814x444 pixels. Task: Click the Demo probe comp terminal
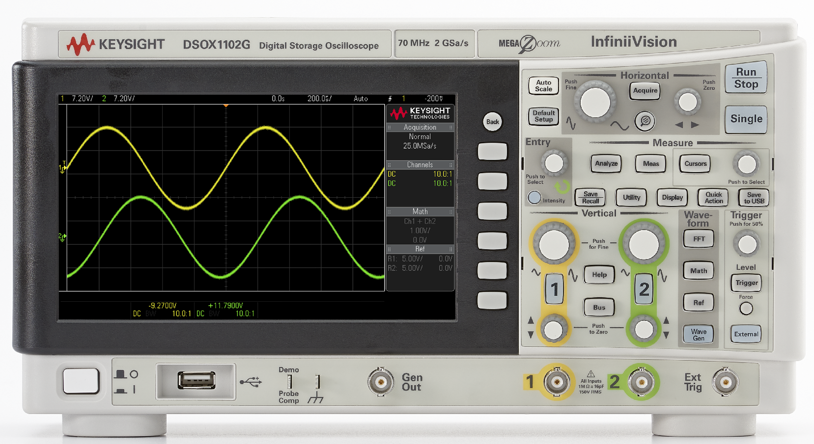click(x=290, y=382)
